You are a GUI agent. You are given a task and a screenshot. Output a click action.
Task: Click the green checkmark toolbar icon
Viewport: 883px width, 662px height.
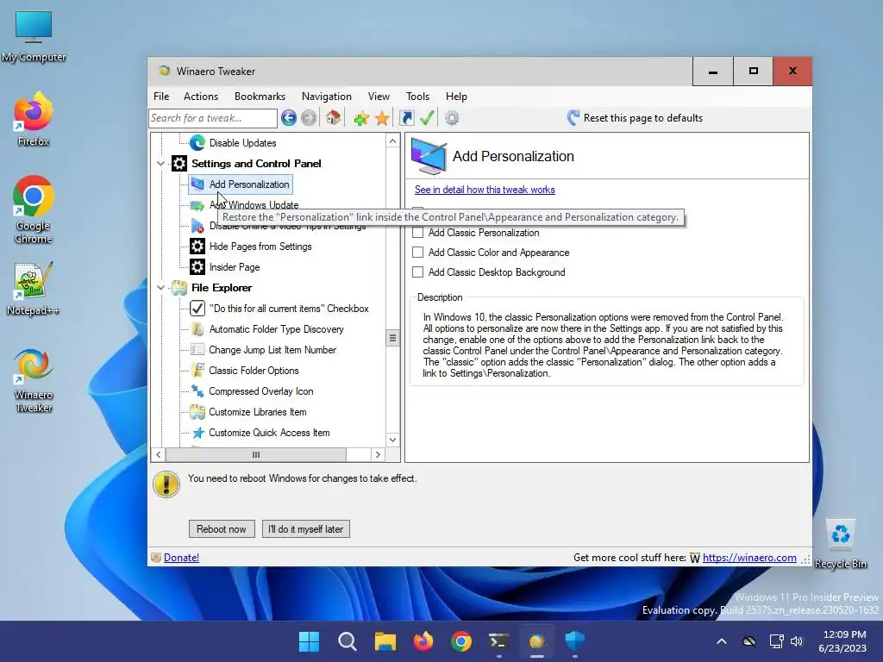(x=428, y=117)
